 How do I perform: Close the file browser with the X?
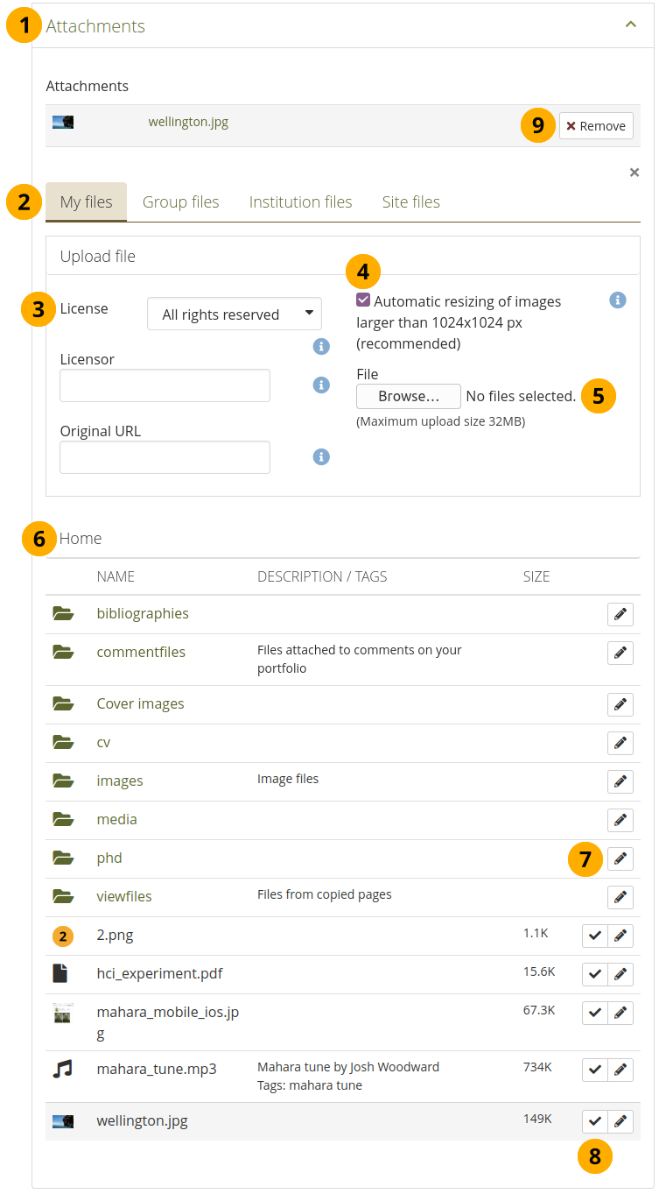click(634, 173)
